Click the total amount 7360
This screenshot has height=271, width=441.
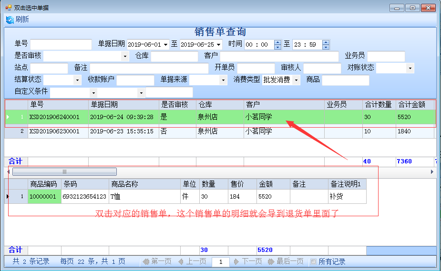pyautogui.click(x=404, y=161)
